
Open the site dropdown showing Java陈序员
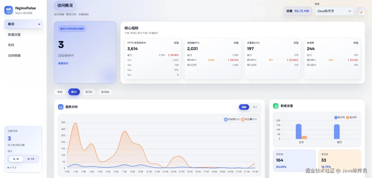coord(334,11)
